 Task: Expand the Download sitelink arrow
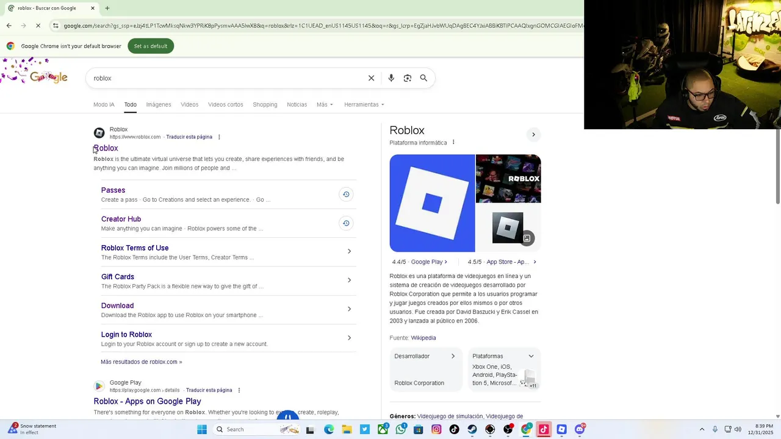tap(349, 309)
